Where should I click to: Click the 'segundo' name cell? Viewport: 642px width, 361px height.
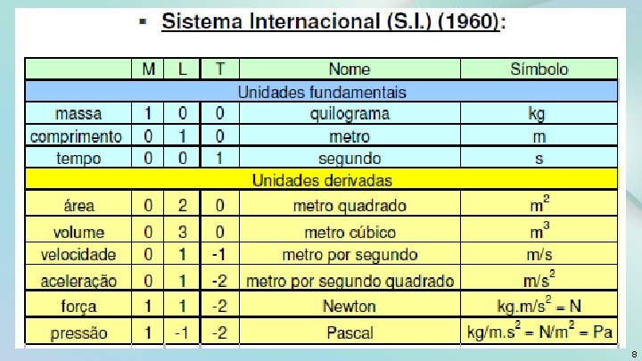click(350, 159)
